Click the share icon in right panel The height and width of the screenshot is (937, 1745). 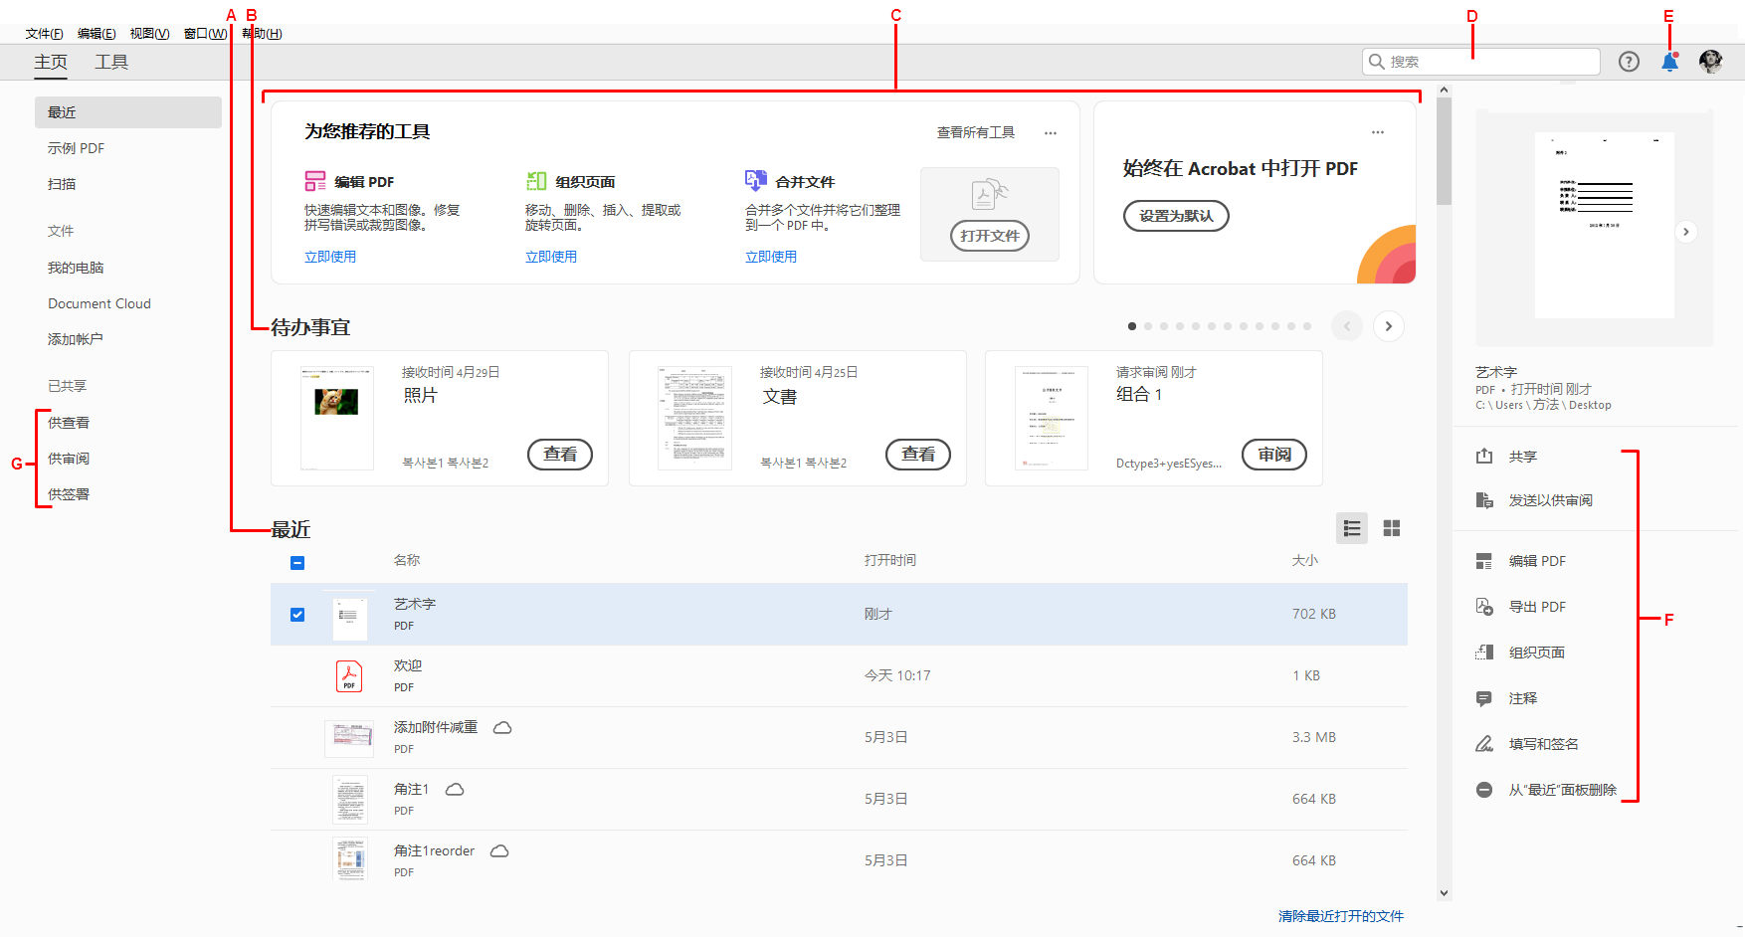(1484, 456)
